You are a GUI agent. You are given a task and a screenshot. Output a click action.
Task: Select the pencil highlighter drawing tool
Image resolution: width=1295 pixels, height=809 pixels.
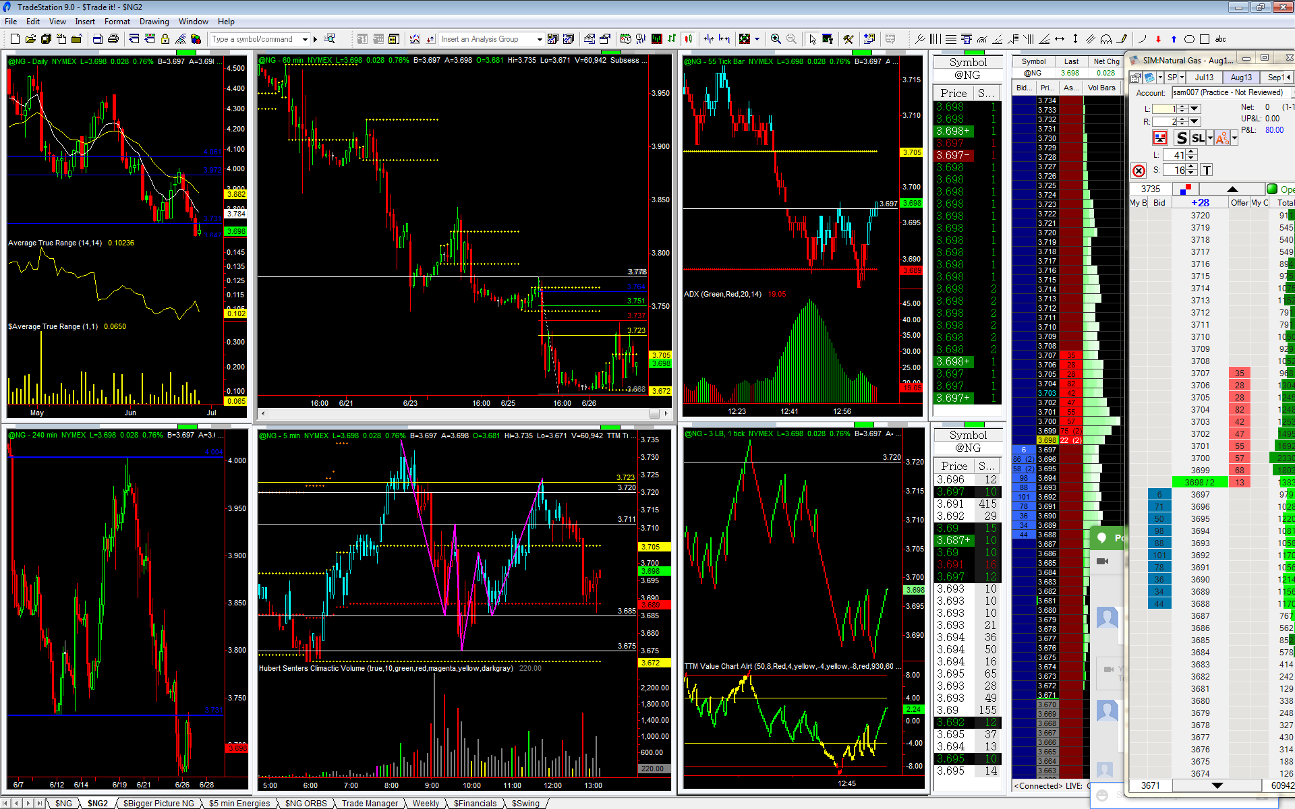pos(1122,39)
